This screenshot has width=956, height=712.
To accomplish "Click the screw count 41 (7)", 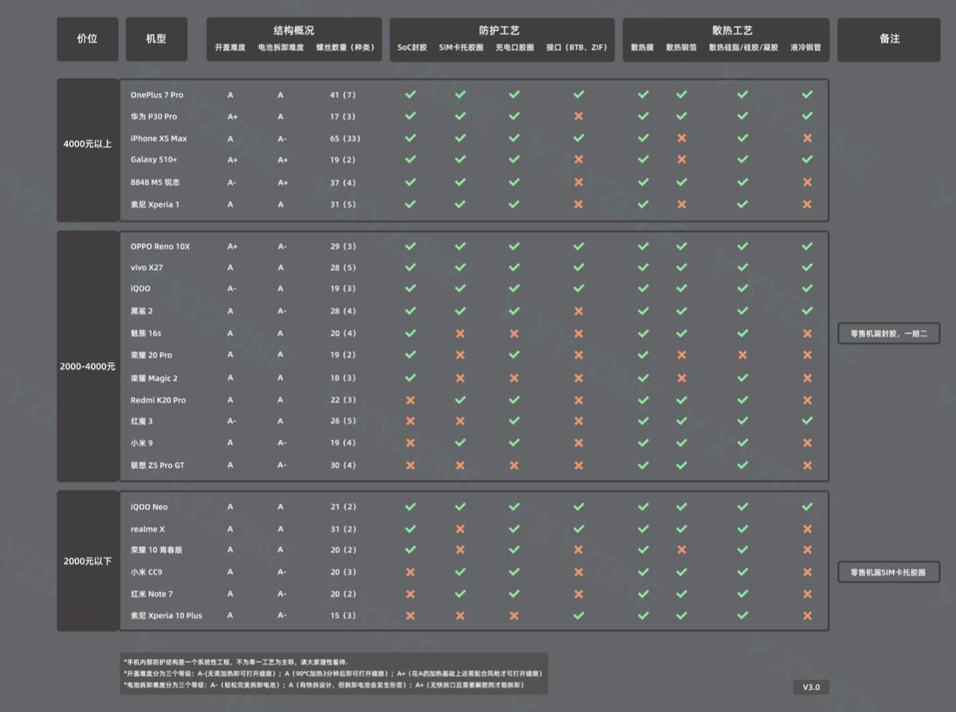I will [343, 96].
